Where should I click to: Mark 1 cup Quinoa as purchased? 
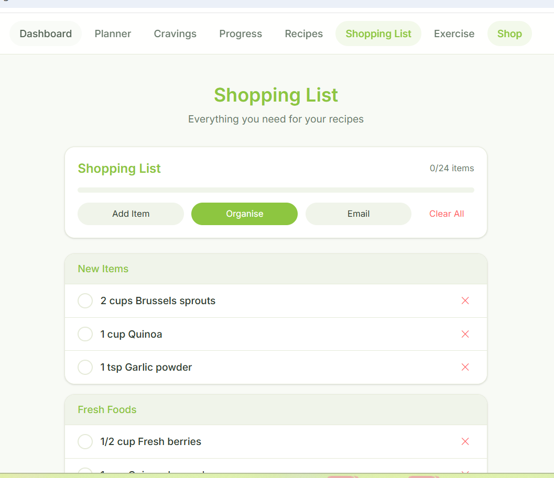point(85,334)
